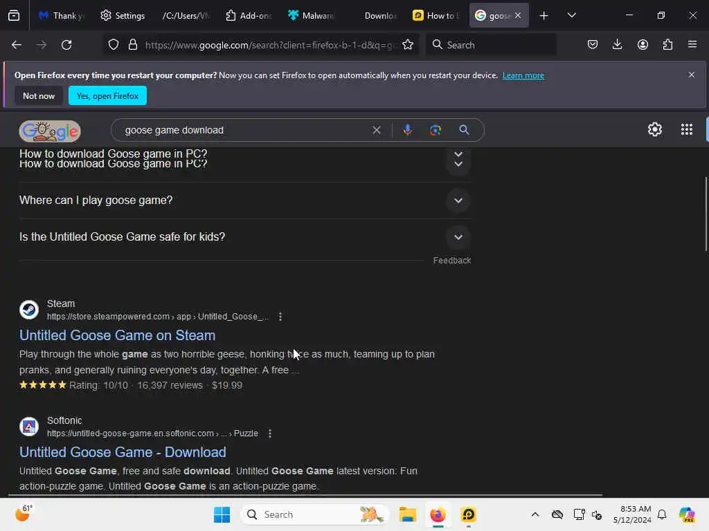
Task: View site security padlock info
Action: coord(133,45)
